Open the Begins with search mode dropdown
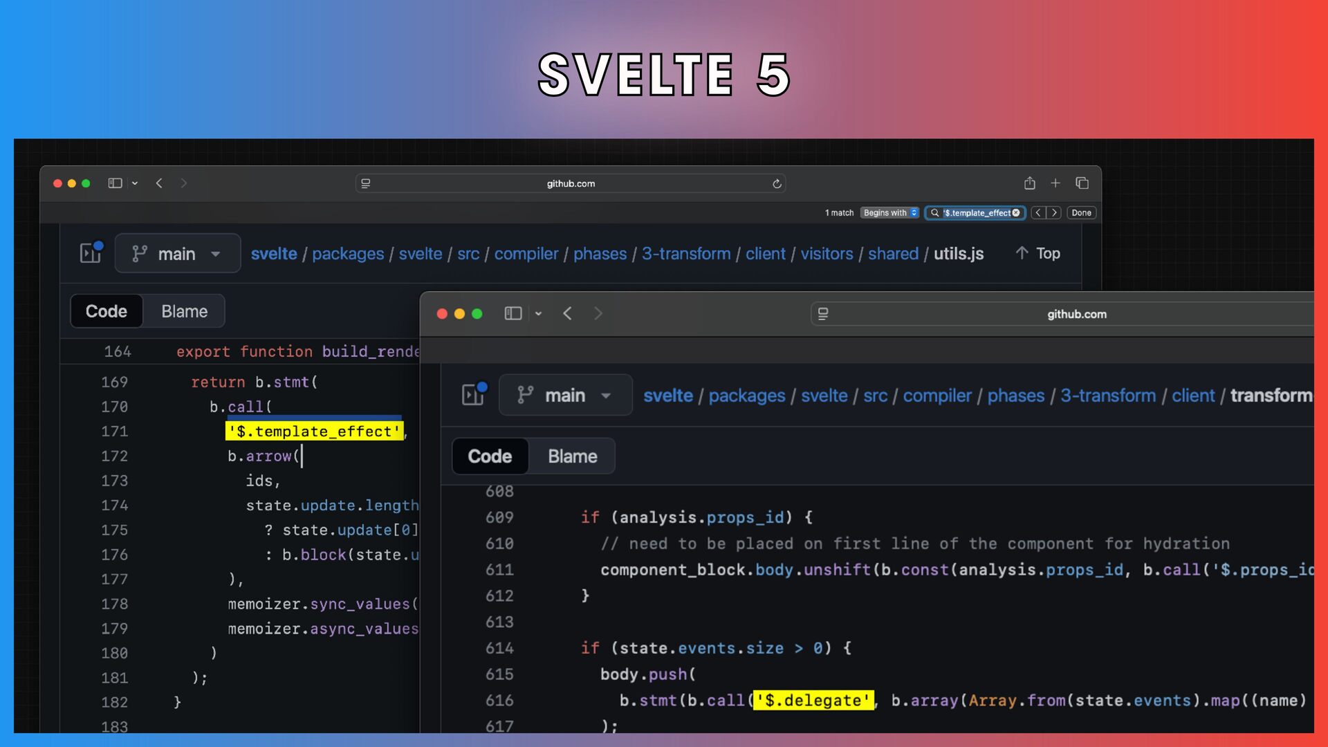The image size is (1328, 747). click(889, 213)
